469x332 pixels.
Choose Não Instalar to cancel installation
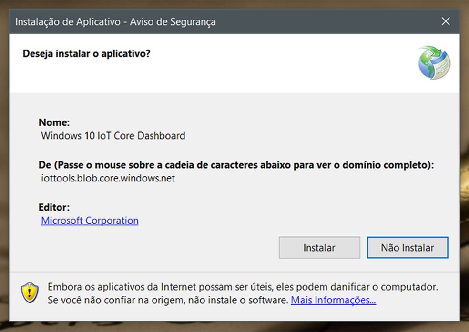coord(407,248)
